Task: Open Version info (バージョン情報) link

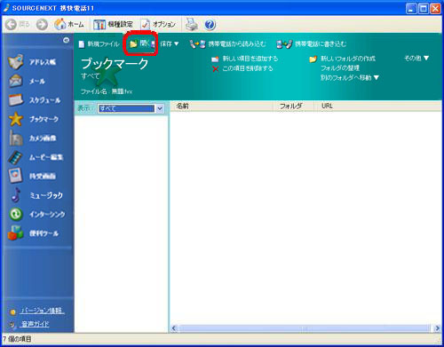Action: point(42,311)
